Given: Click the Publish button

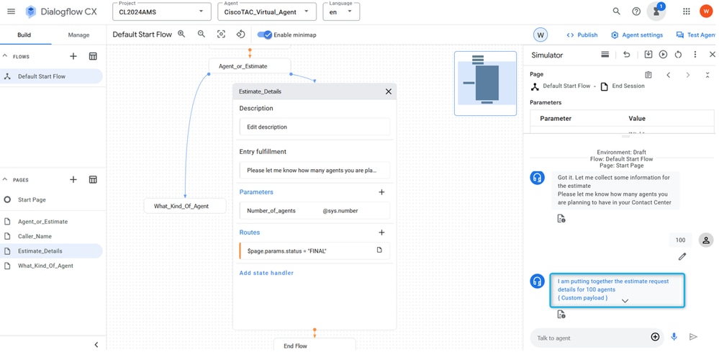Looking at the screenshot, I should click(582, 35).
